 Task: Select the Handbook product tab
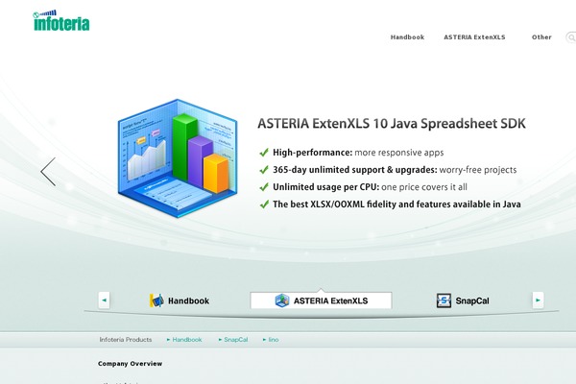180,300
